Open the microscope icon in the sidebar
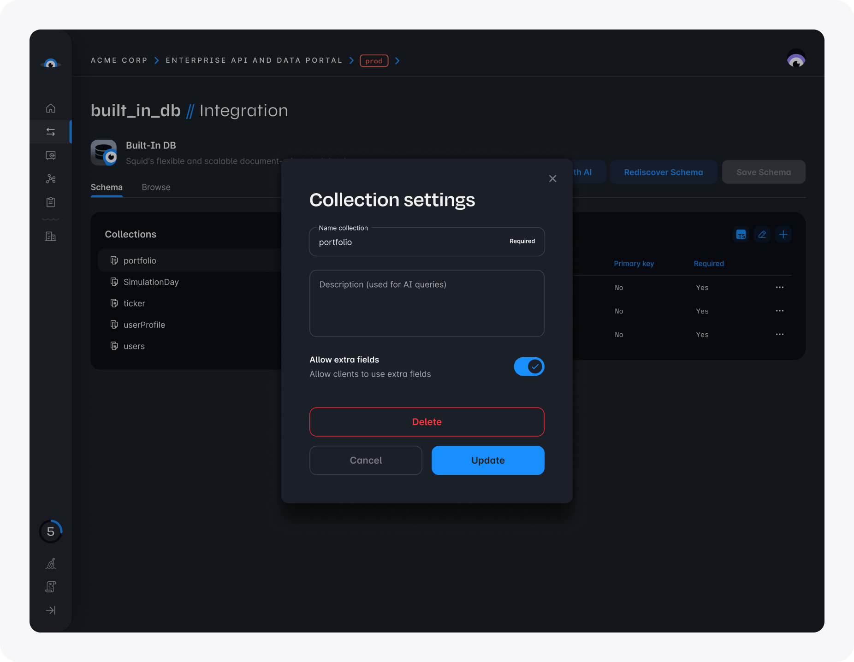Viewport: 854px width, 662px height. click(x=51, y=563)
